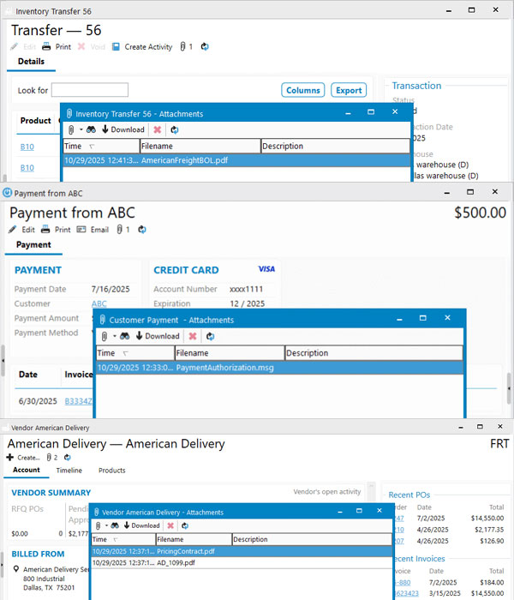This screenshot has height=600, width=514.
Task: Click Product column header in Transfer window
Action: [x=36, y=121]
